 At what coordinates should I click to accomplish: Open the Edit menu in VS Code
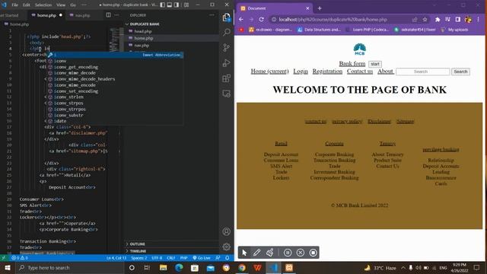pos(27,5)
